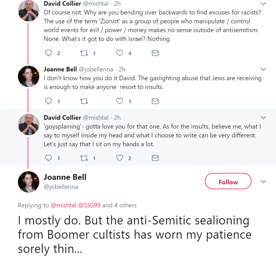Retweet Joanne Bell's 'gaslighting abuse' tweet

[84, 101]
